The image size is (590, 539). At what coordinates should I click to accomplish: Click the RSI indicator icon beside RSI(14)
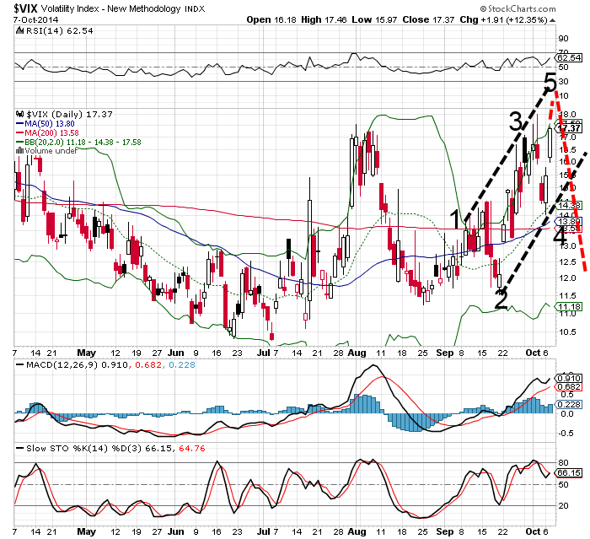coord(19,31)
